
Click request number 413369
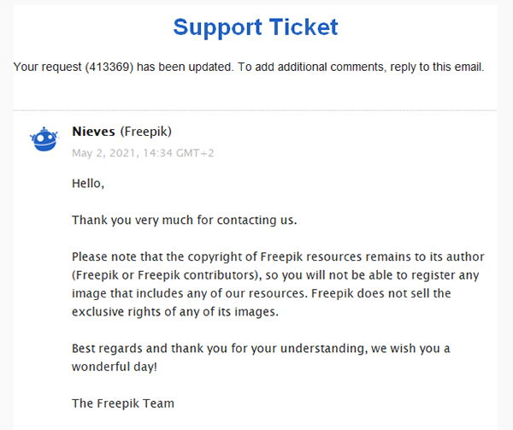click(109, 67)
